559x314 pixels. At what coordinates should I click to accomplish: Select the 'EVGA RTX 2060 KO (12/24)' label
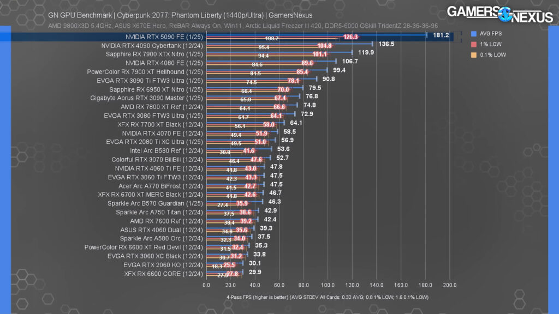[x=163, y=265]
